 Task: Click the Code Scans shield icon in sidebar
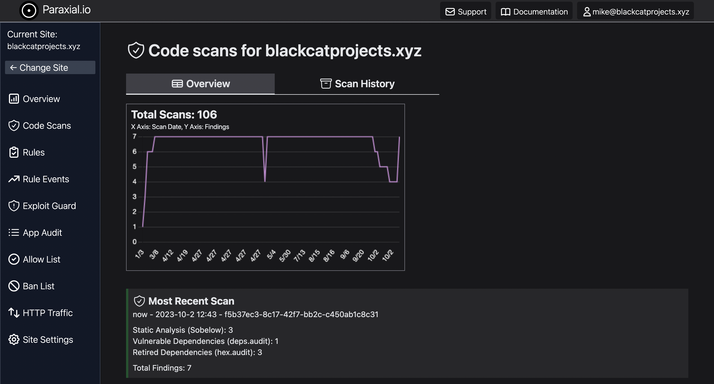pos(14,125)
